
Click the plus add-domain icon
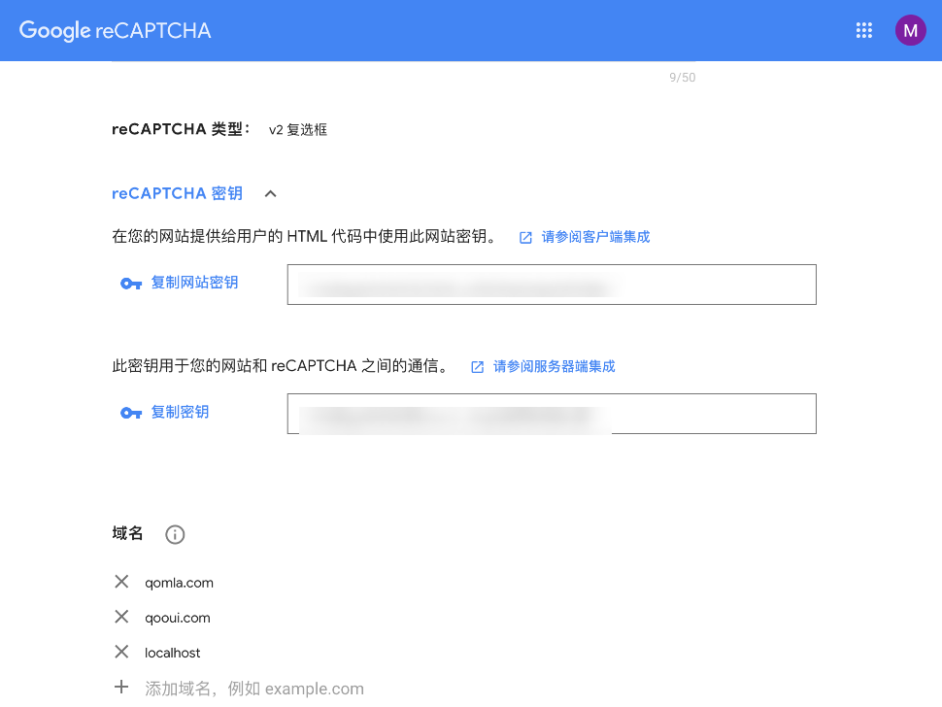click(x=121, y=687)
